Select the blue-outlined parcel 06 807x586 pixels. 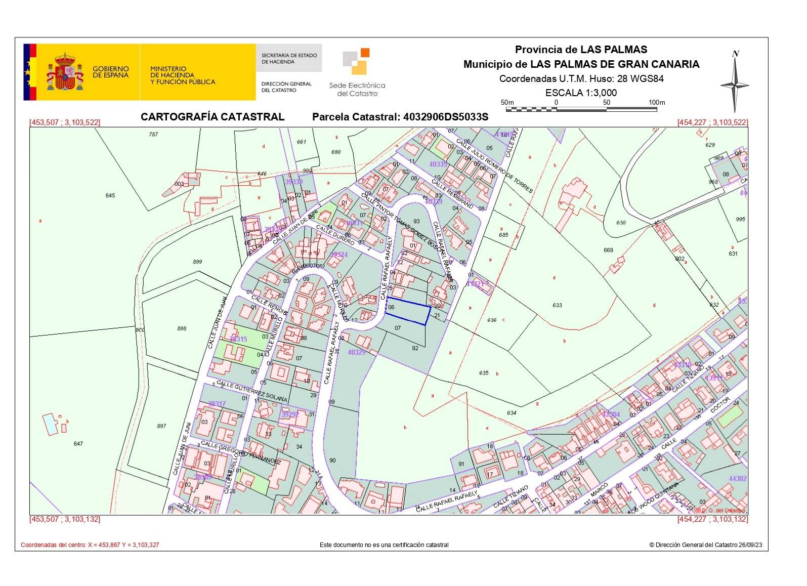[x=408, y=313]
